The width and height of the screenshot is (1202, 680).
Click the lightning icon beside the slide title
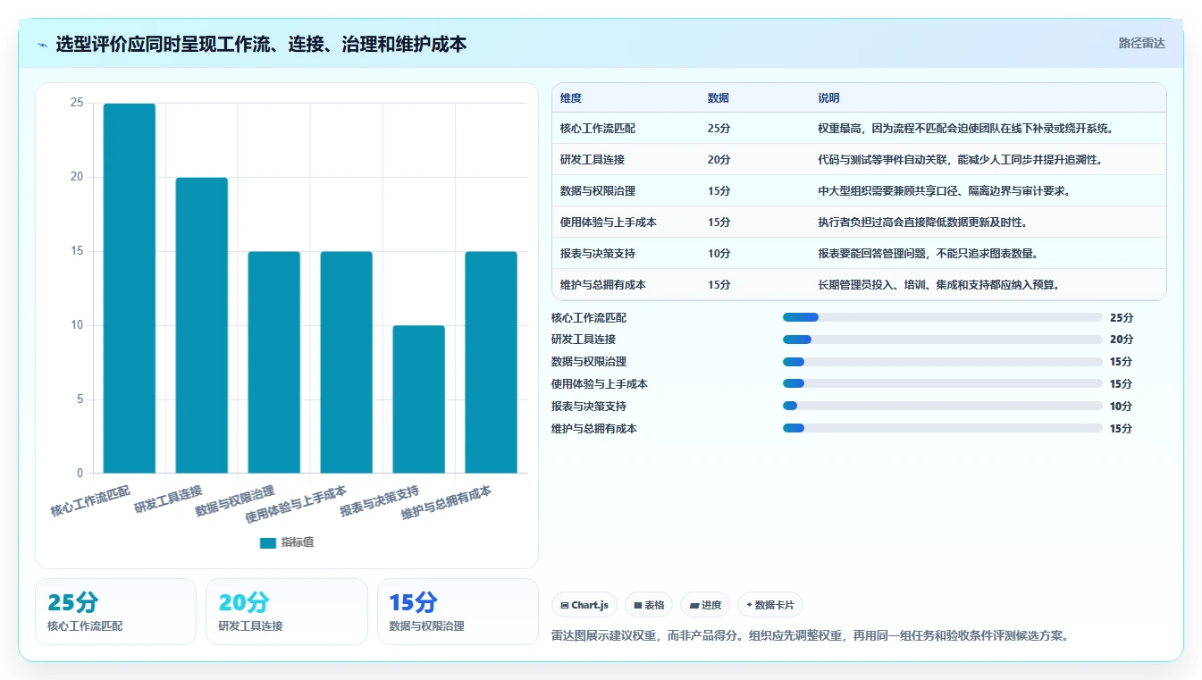[43, 44]
